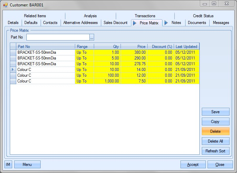Image resolution: width=237 pixels, height=173 pixels.
Task: Click the IM button at bottom left
Action: pyautogui.click(x=8, y=165)
